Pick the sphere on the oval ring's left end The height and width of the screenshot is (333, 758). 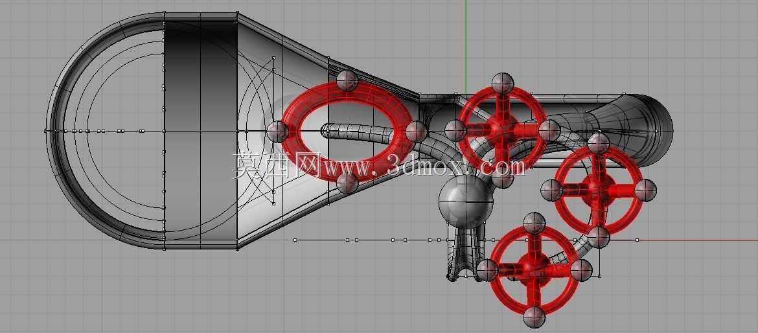point(277,132)
